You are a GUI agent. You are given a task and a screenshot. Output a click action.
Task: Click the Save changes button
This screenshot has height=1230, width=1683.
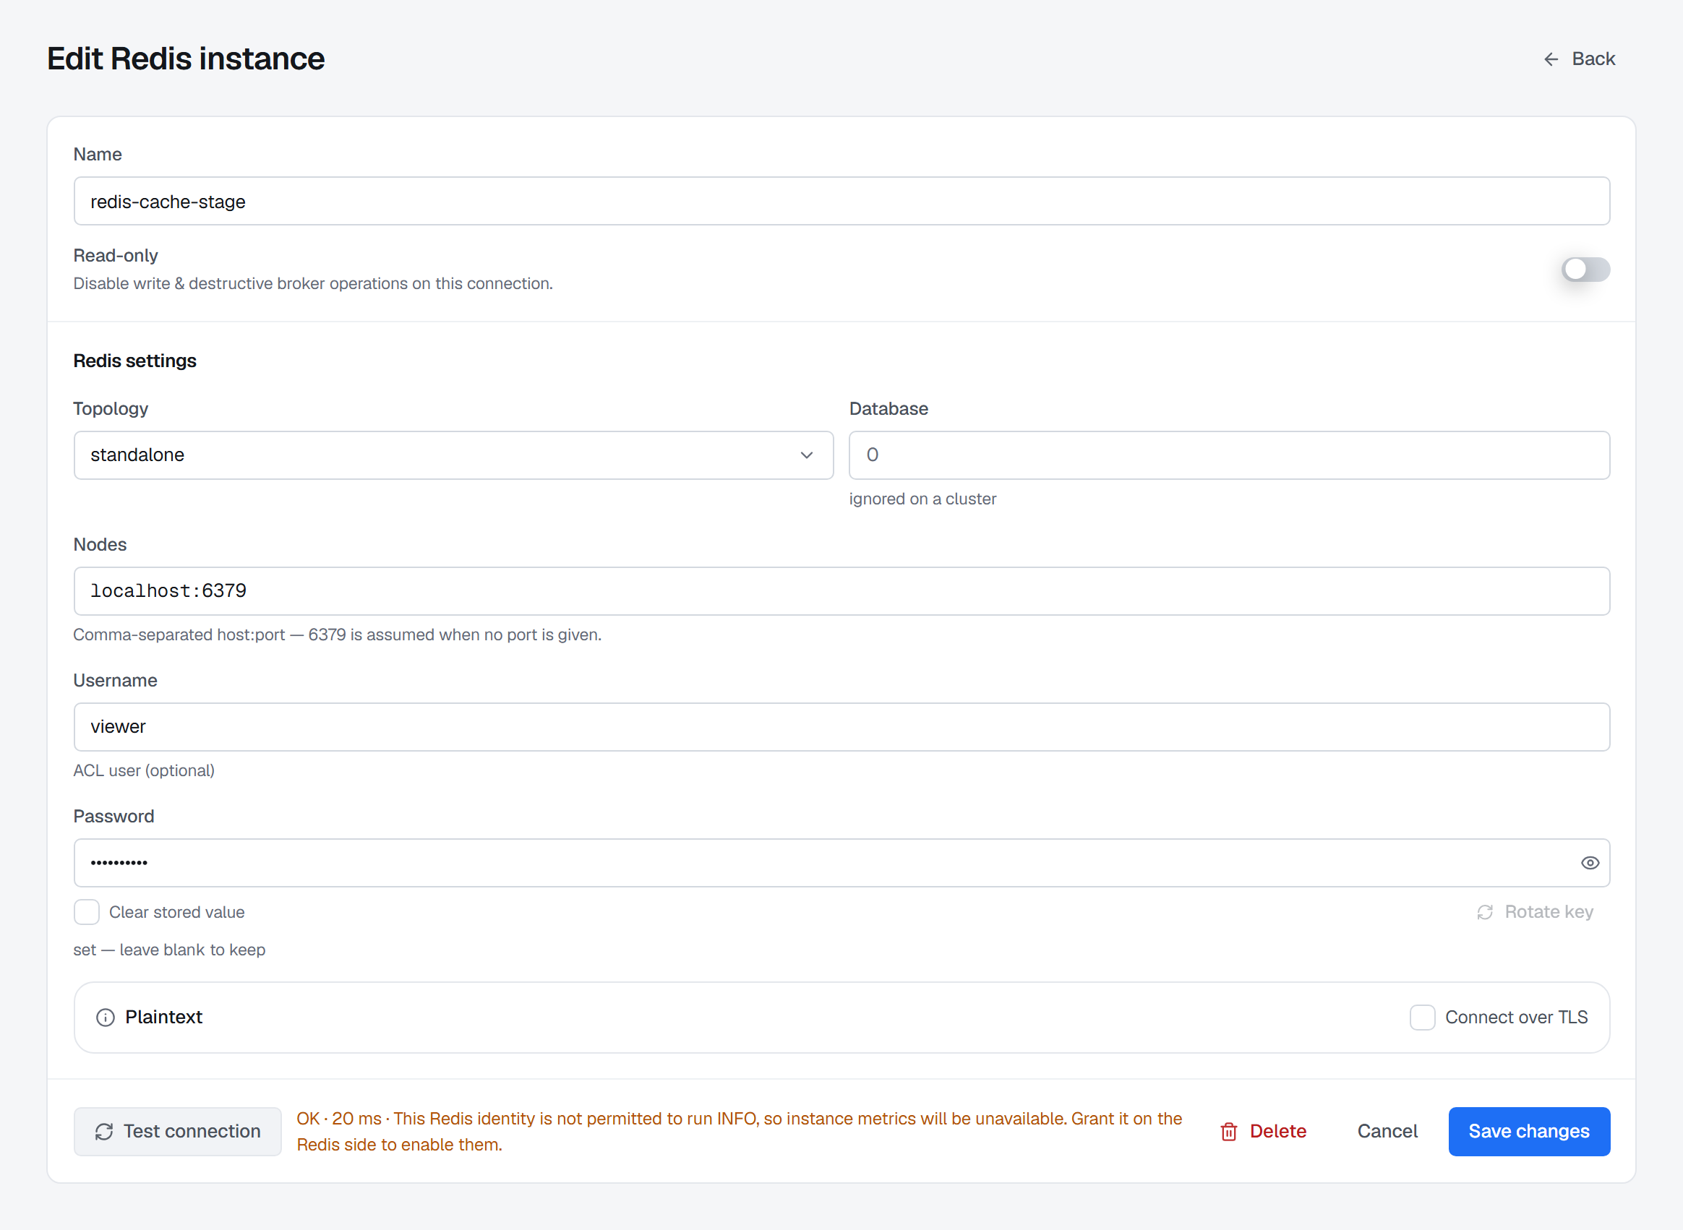point(1529,1132)
